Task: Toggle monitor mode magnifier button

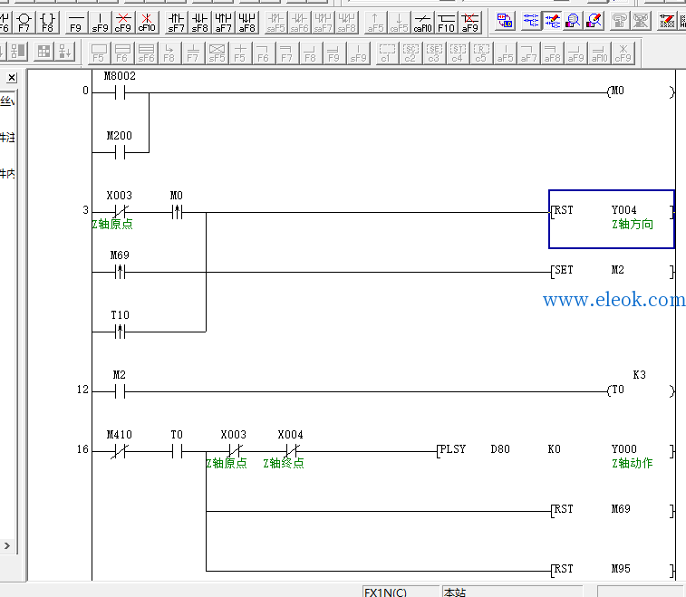Action: coord(573,21)
